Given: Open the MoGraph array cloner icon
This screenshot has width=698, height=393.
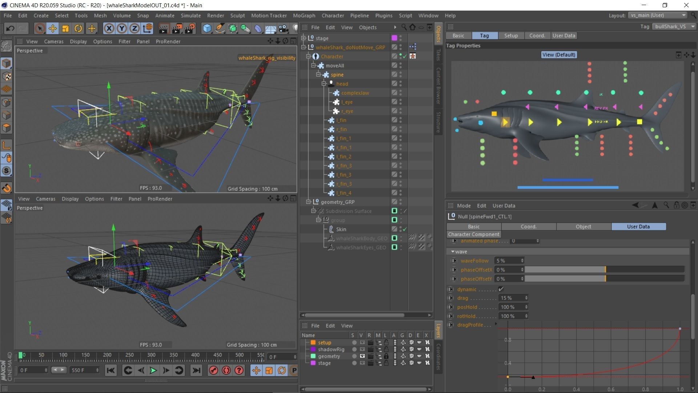Looking at the screenshot, I should tap(245, 28).
